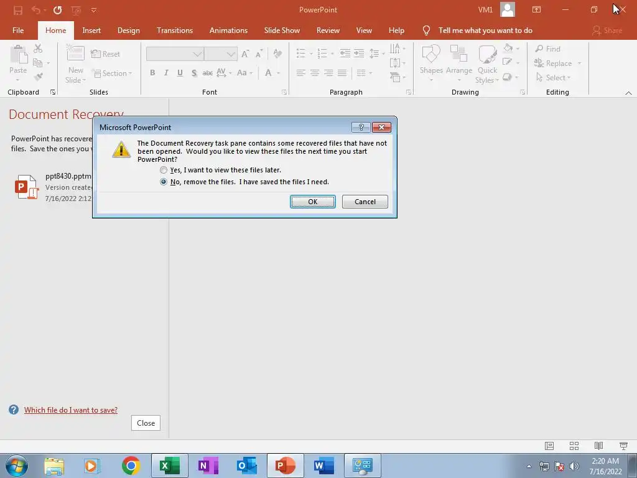This screenshot has width=637, height=478.
Task: Click the Undo arrow icon
Action: 35,10
